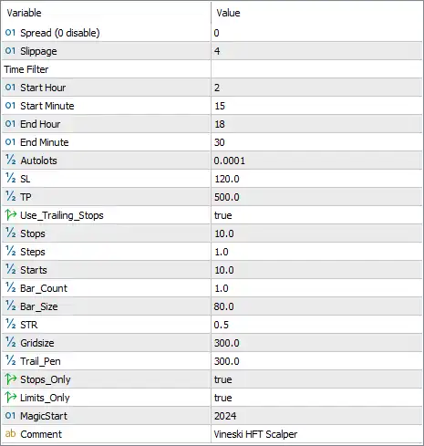424x446 pixels.
Task: Select the SL value 120.0
Action: click(227, 179)
